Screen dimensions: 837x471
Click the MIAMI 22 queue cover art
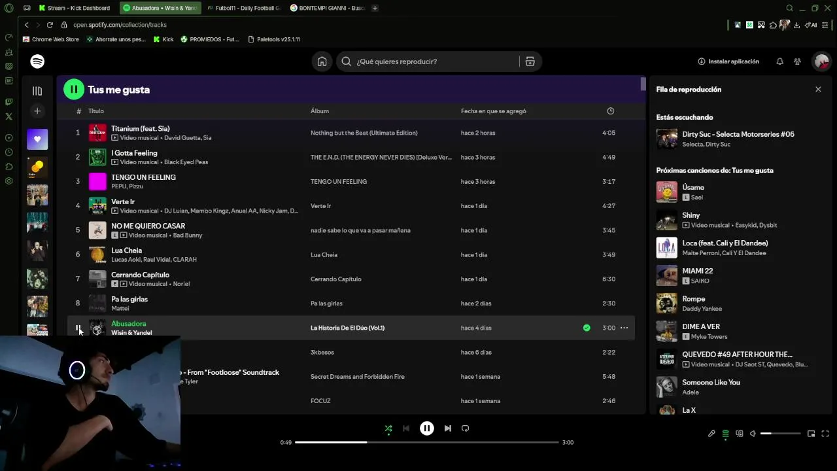667,275
